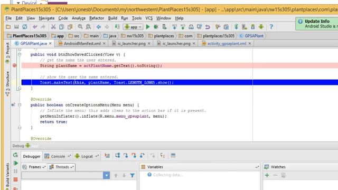Click the Copy toolbar icon
The image size is (338, 190).
click(x=62, y=27)
